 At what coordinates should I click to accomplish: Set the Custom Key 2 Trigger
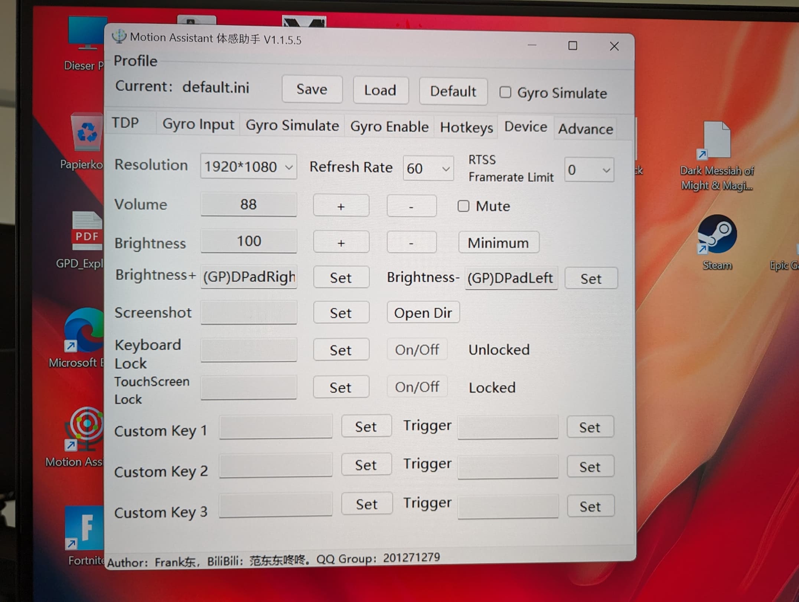(x=590, y=466)
